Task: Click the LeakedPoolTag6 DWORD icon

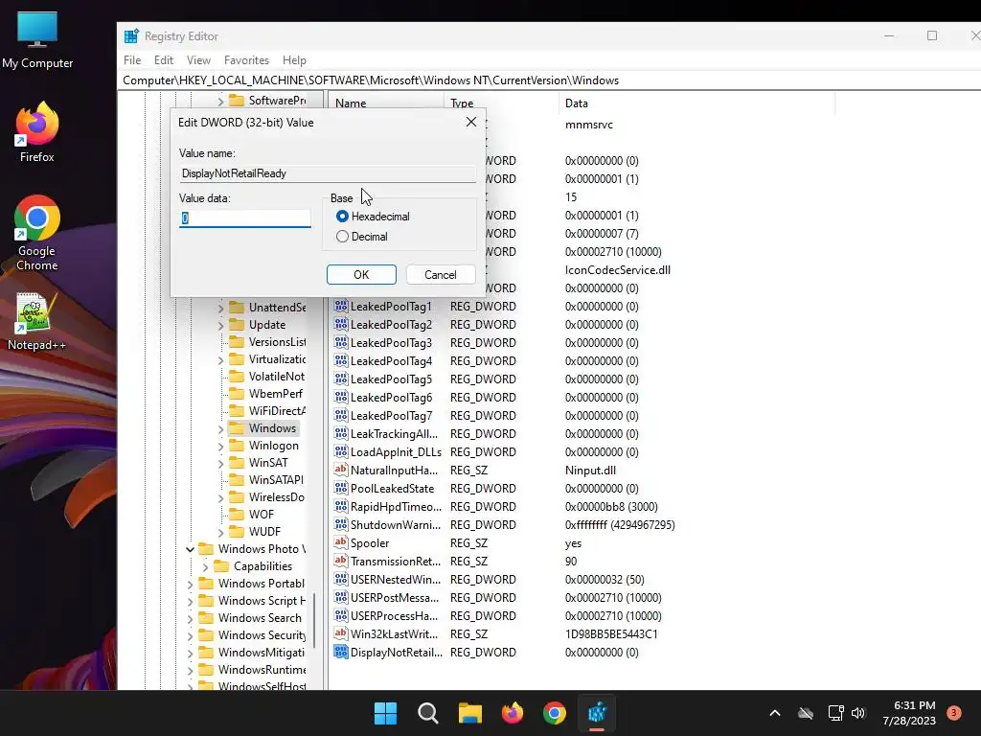Action: click(340, 397)
